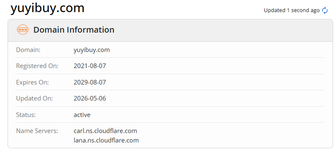
Task: Click the Updated On: label
Action: tap(34, 98)
